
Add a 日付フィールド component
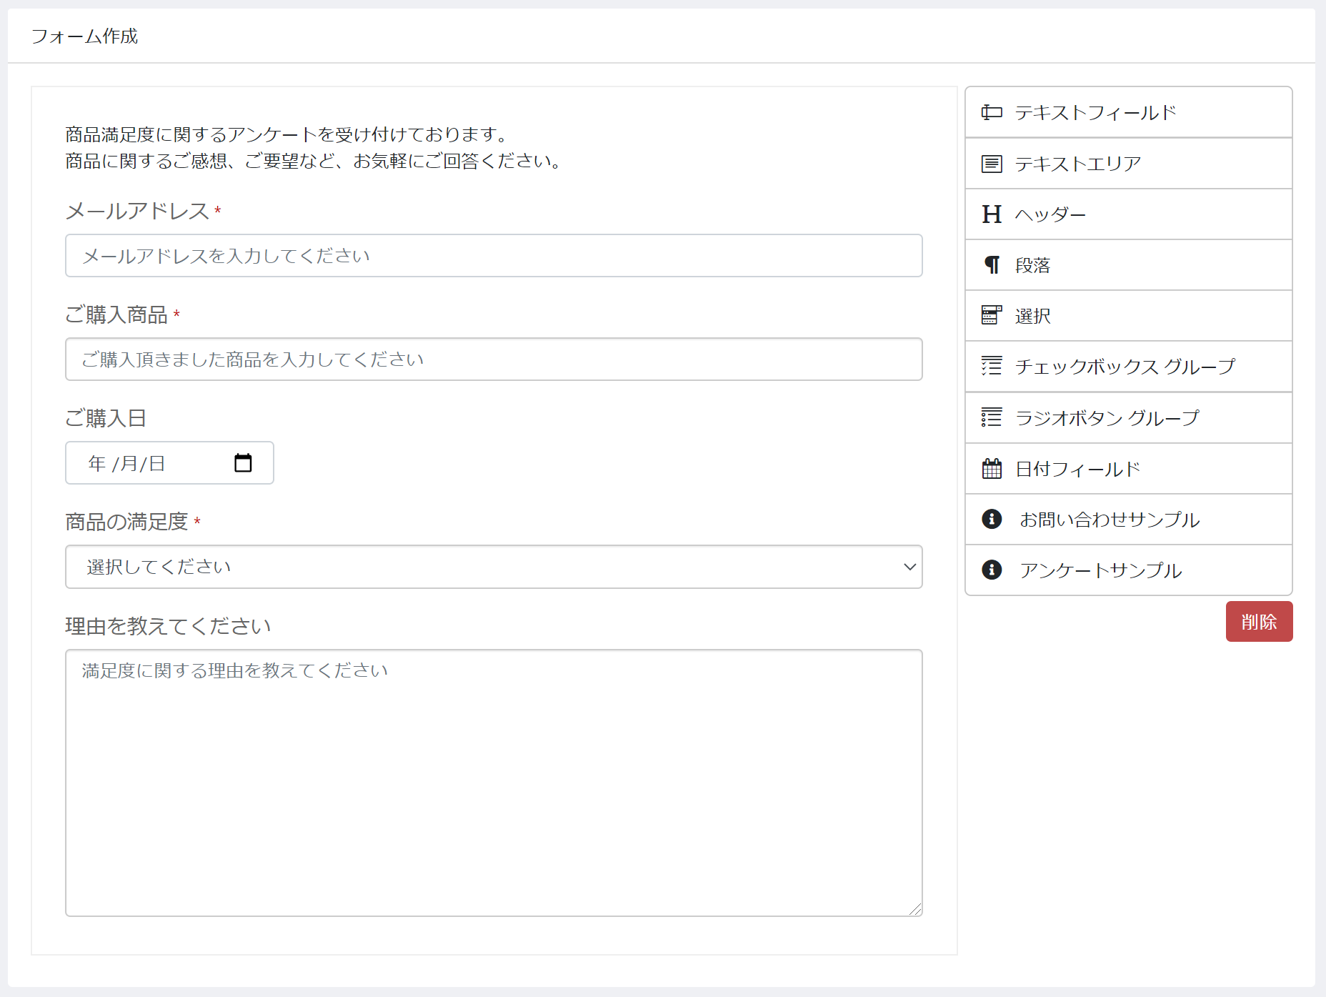tap(1129, 469)
